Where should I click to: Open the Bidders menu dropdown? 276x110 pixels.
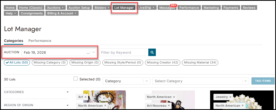tap(102, 8)
